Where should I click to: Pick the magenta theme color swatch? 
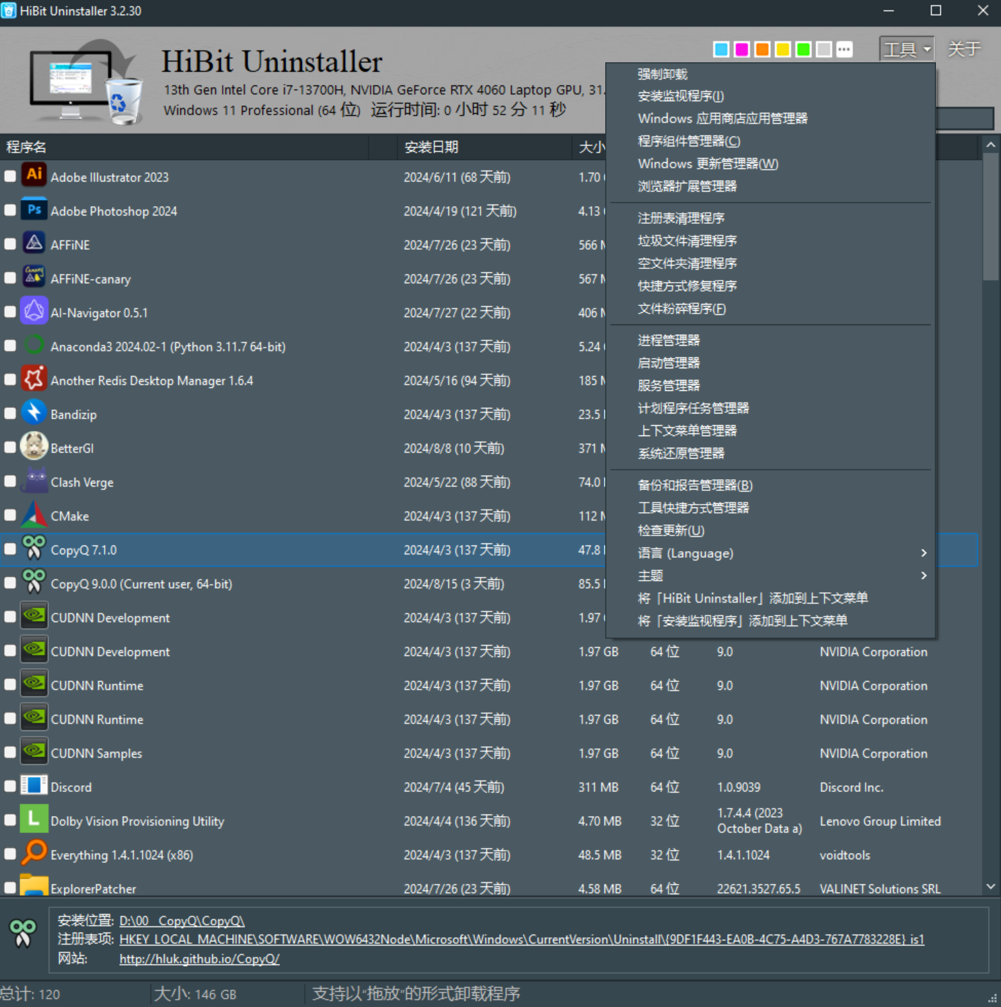coord(742,49)
